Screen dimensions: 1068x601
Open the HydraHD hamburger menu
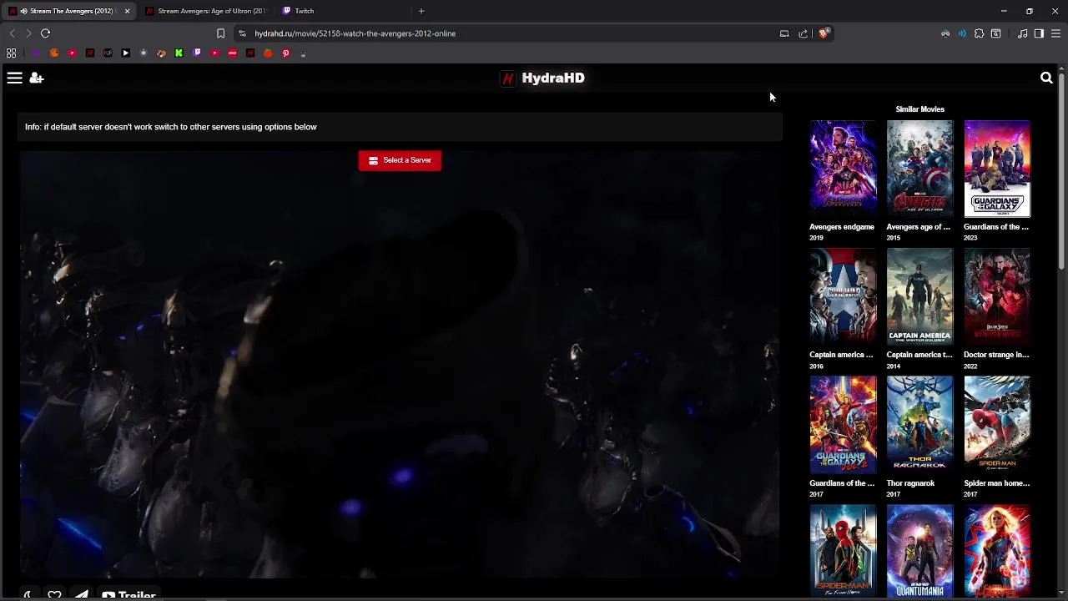[x=14, y=78]
